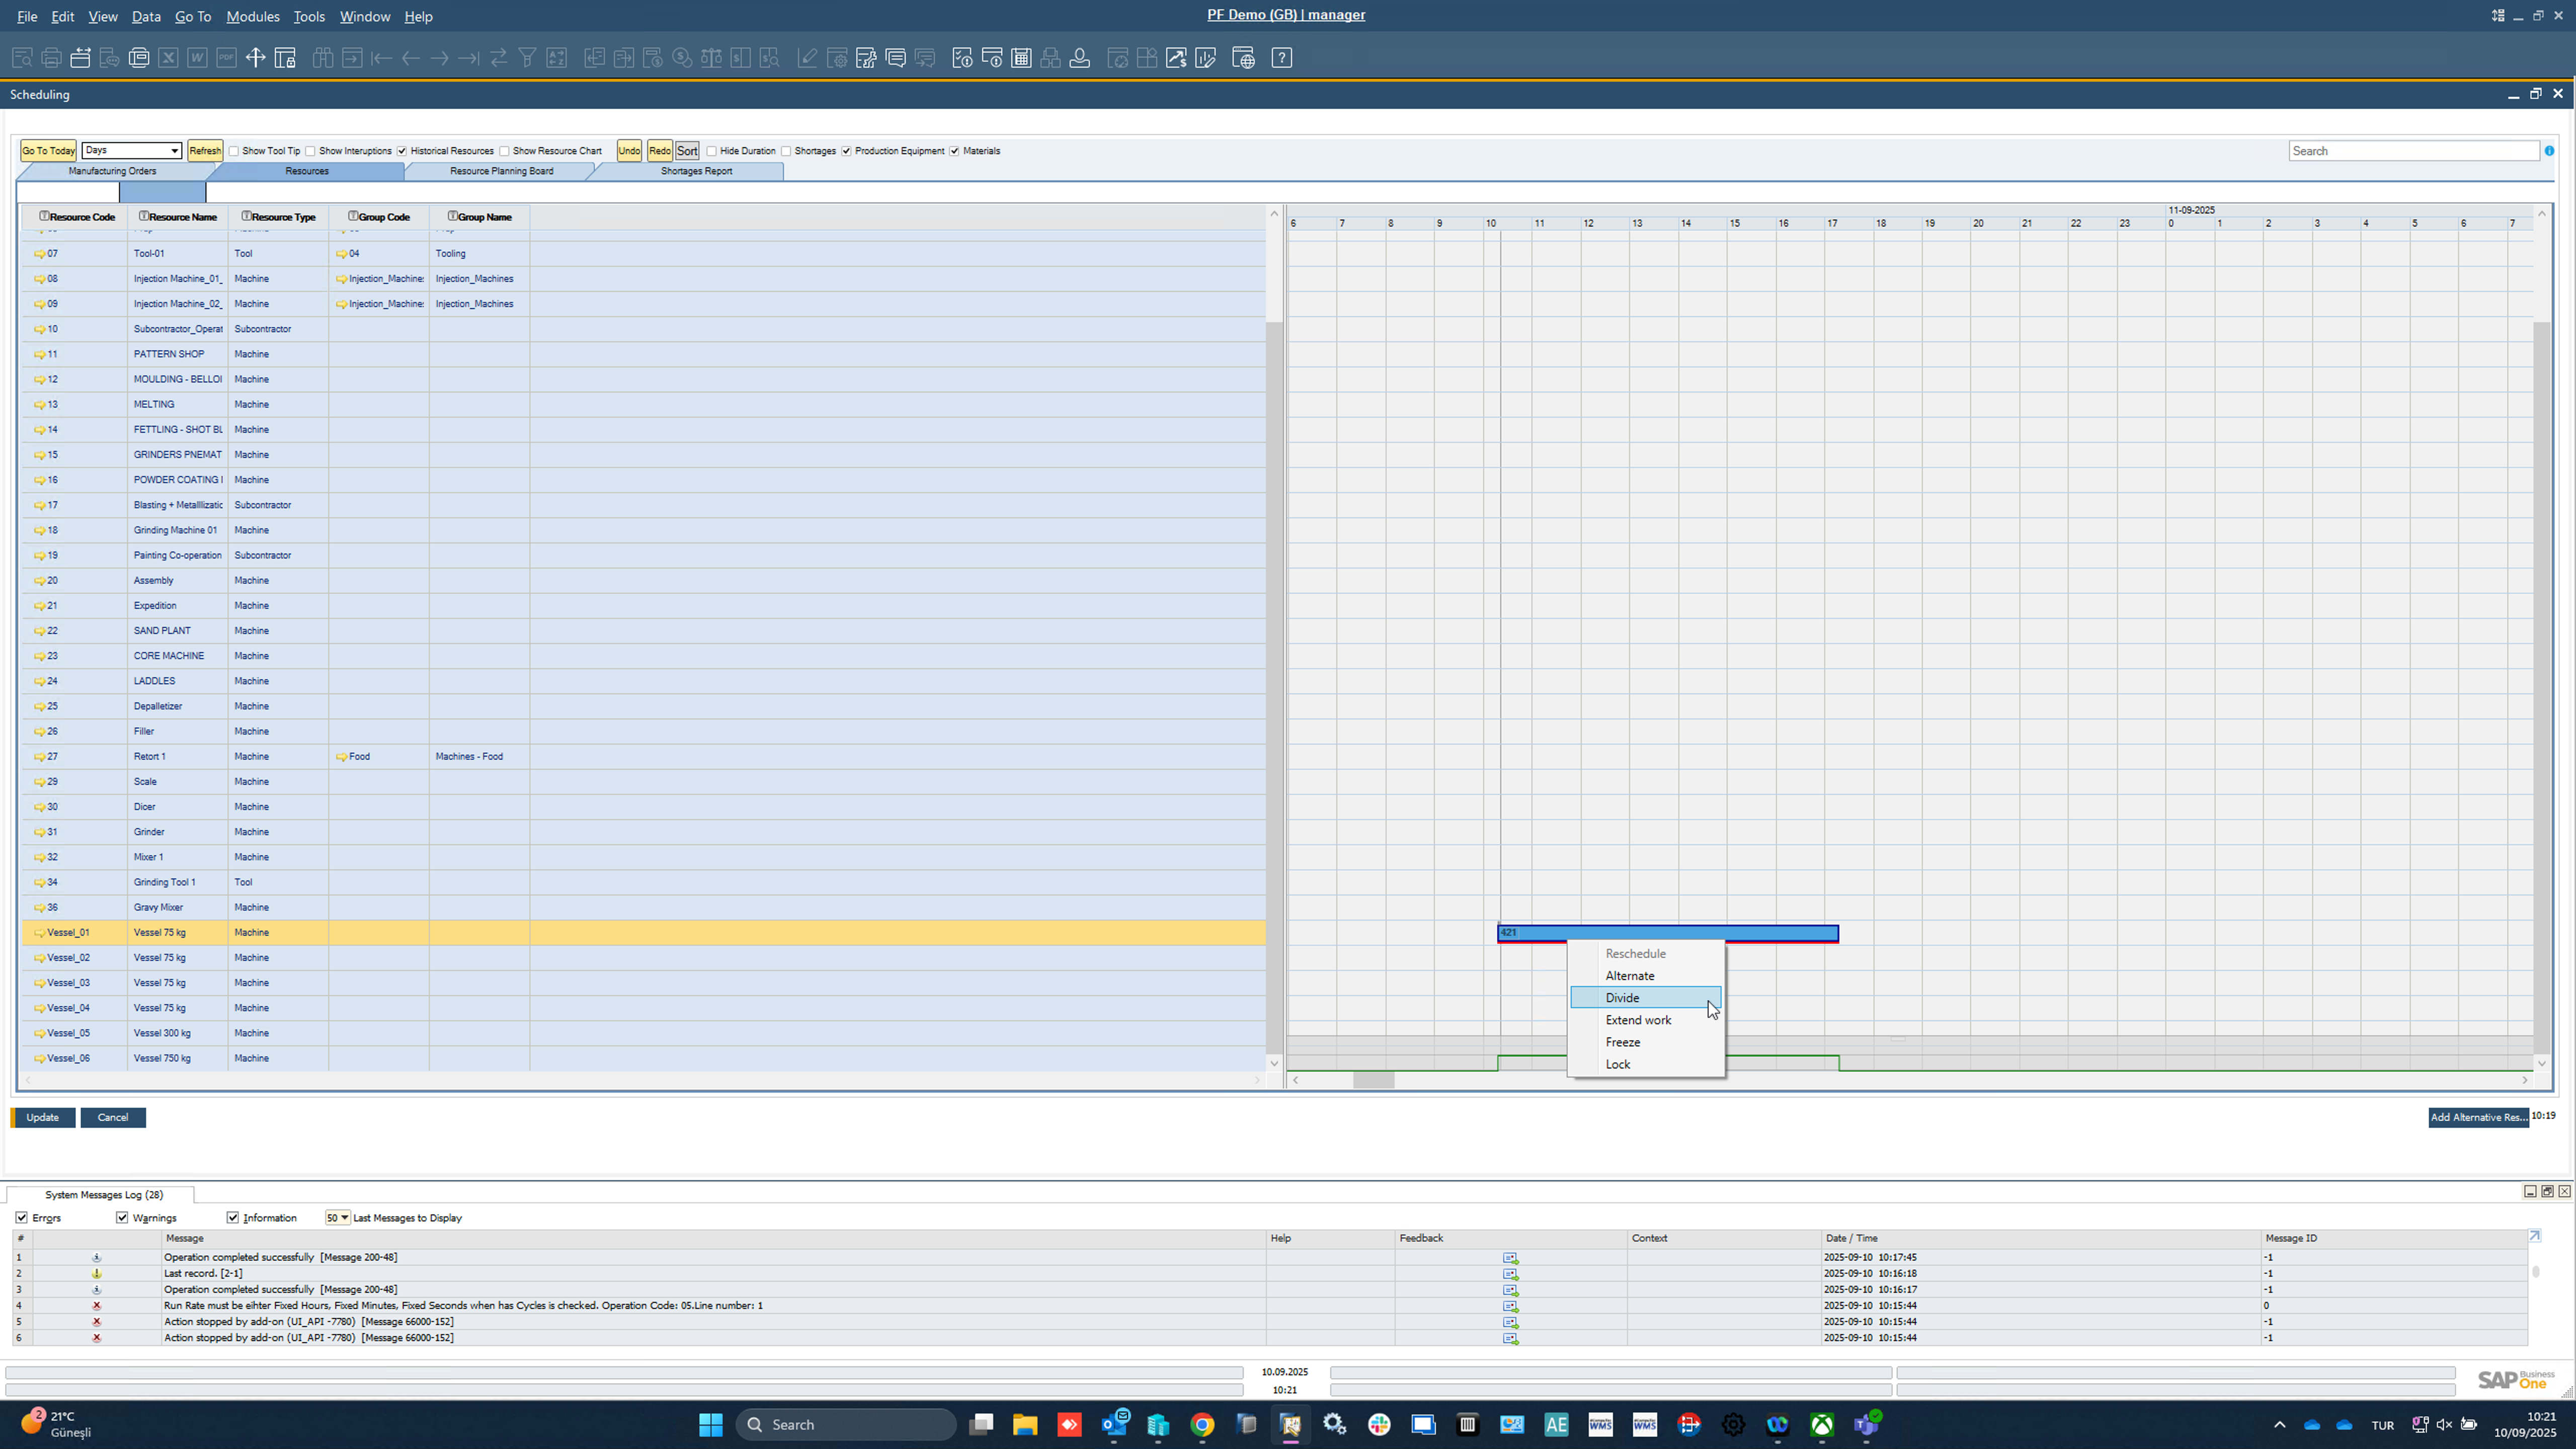Click the Launch Application arrows toolbar icon
2576x1449 pixels.
tap(255, 58)
